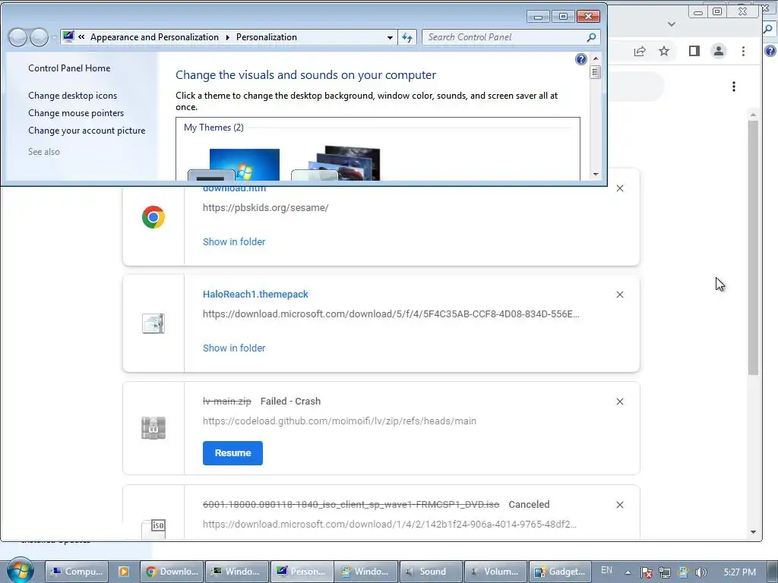Click the Personalization help question mark icon

coord(580,59)
